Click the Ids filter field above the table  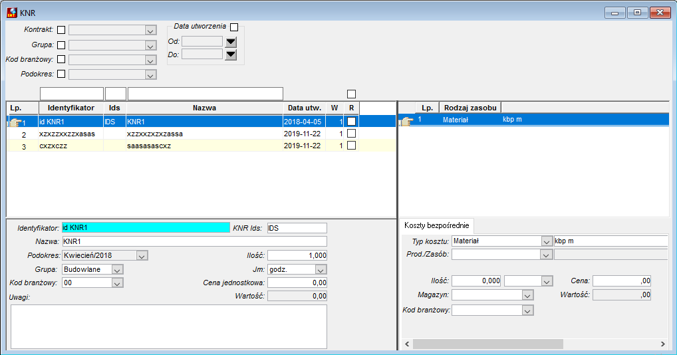(x=116, y=94)
